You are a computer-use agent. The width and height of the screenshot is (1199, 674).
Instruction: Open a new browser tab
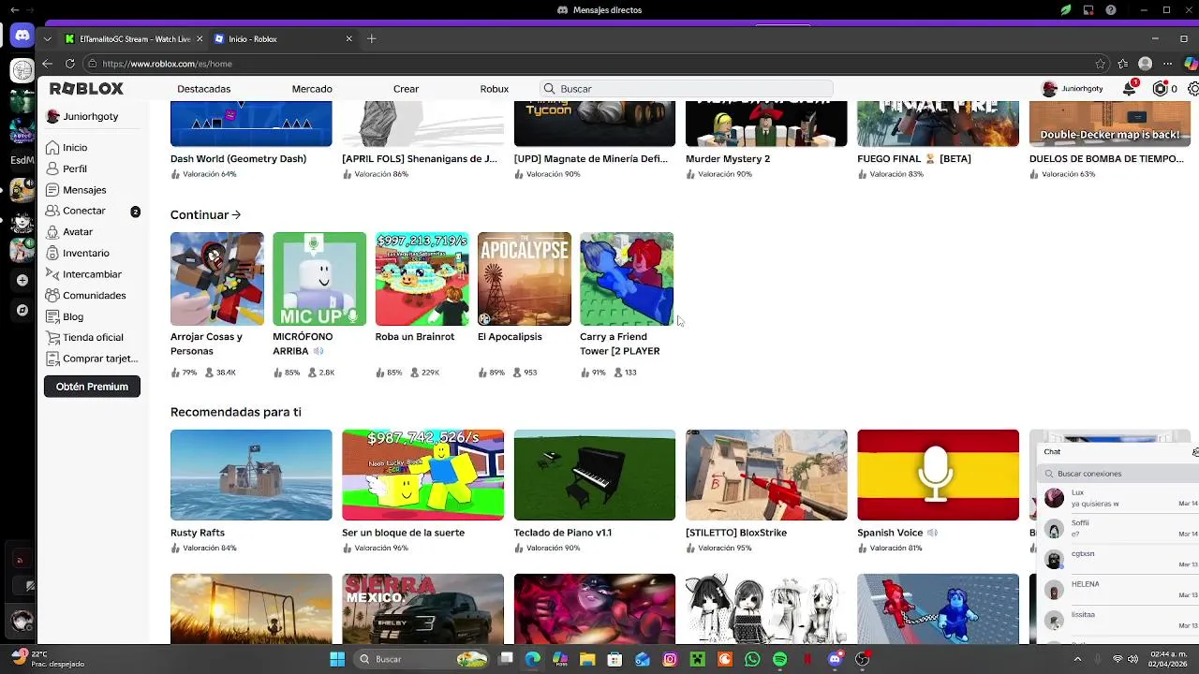372,39
